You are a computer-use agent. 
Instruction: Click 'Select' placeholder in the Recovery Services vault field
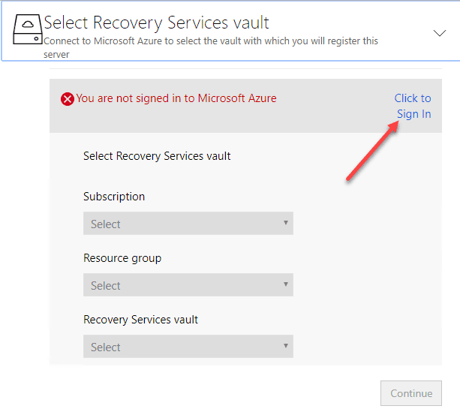point(106,347)
